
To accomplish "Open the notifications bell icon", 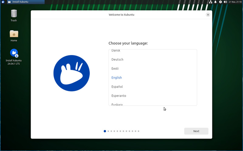I will [215, 2].
